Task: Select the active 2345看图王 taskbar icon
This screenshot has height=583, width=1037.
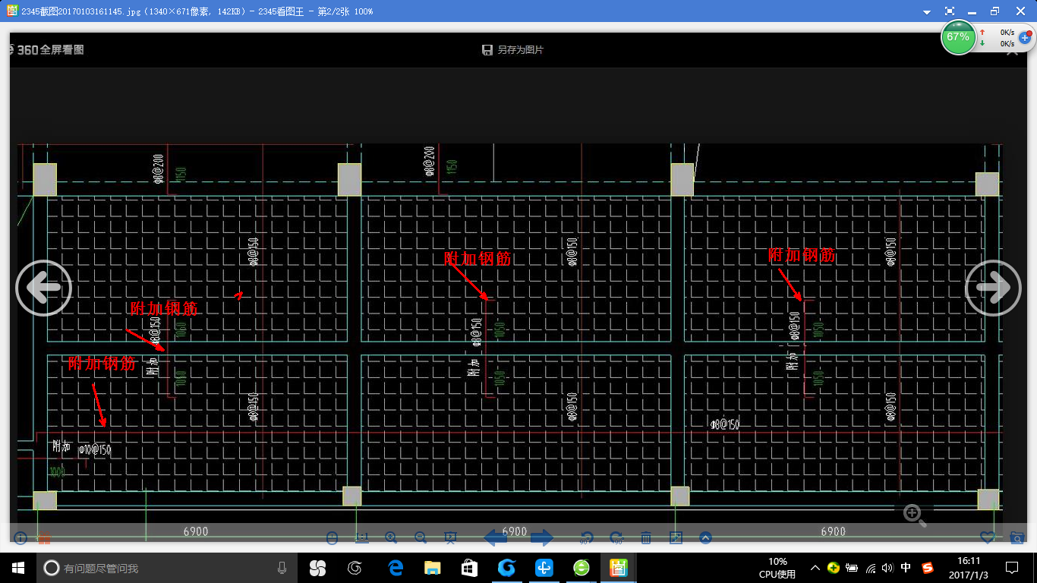Action: [x=619, y=568]
